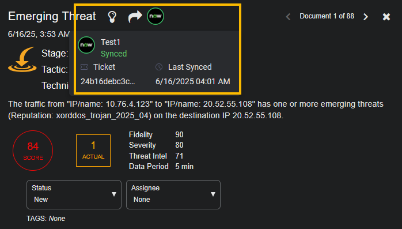Image resolution: width=402 pixels, height=229 pixels.
Task: Click the 1 Actual orange box
Action: (x=93, y=151)
